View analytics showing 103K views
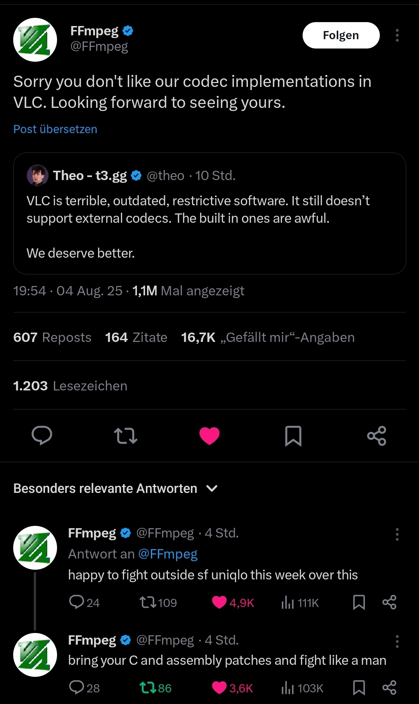 tap(302, 688)
